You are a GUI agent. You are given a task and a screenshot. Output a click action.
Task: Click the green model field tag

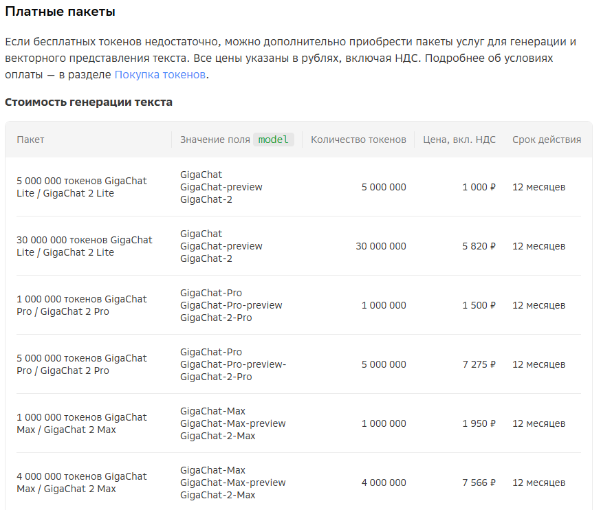pyautogui.click(x=273, y=140)
